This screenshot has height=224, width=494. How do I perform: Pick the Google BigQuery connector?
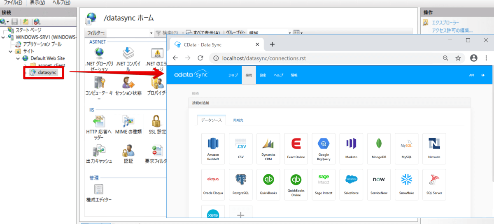tap(324, 149)
